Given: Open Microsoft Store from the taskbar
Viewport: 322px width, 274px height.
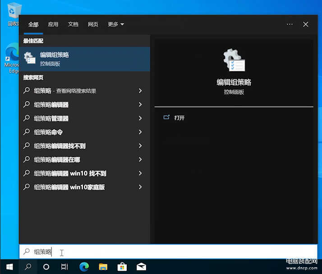Looking at the screenshot, I should coord(122,267).
